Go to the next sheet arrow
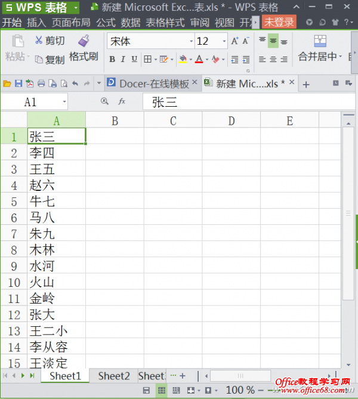Viewport: 358px width, 399px height. 23,376
